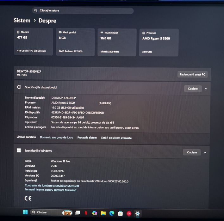Select the ID dispozitiv value 423F3F4D-8127
Viewport: 224px width, 221px height.
point(78,113)
